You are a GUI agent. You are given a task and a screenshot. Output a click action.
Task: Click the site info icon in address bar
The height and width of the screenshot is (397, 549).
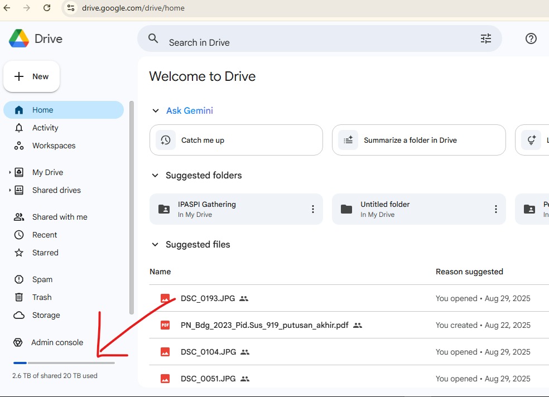coord(70,8)
